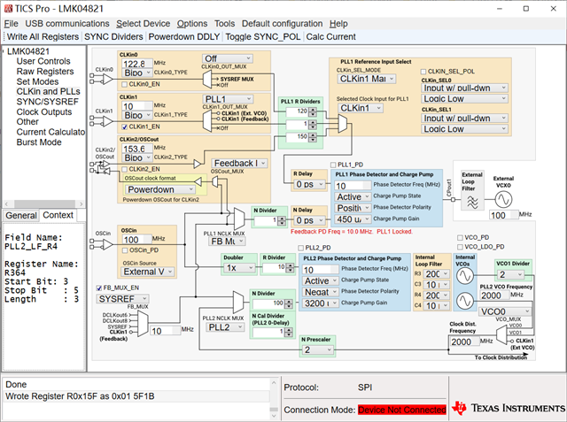Click the OSCin input buffer triangle symbol
Screen dimensions: 567x422
pos(108,245)
